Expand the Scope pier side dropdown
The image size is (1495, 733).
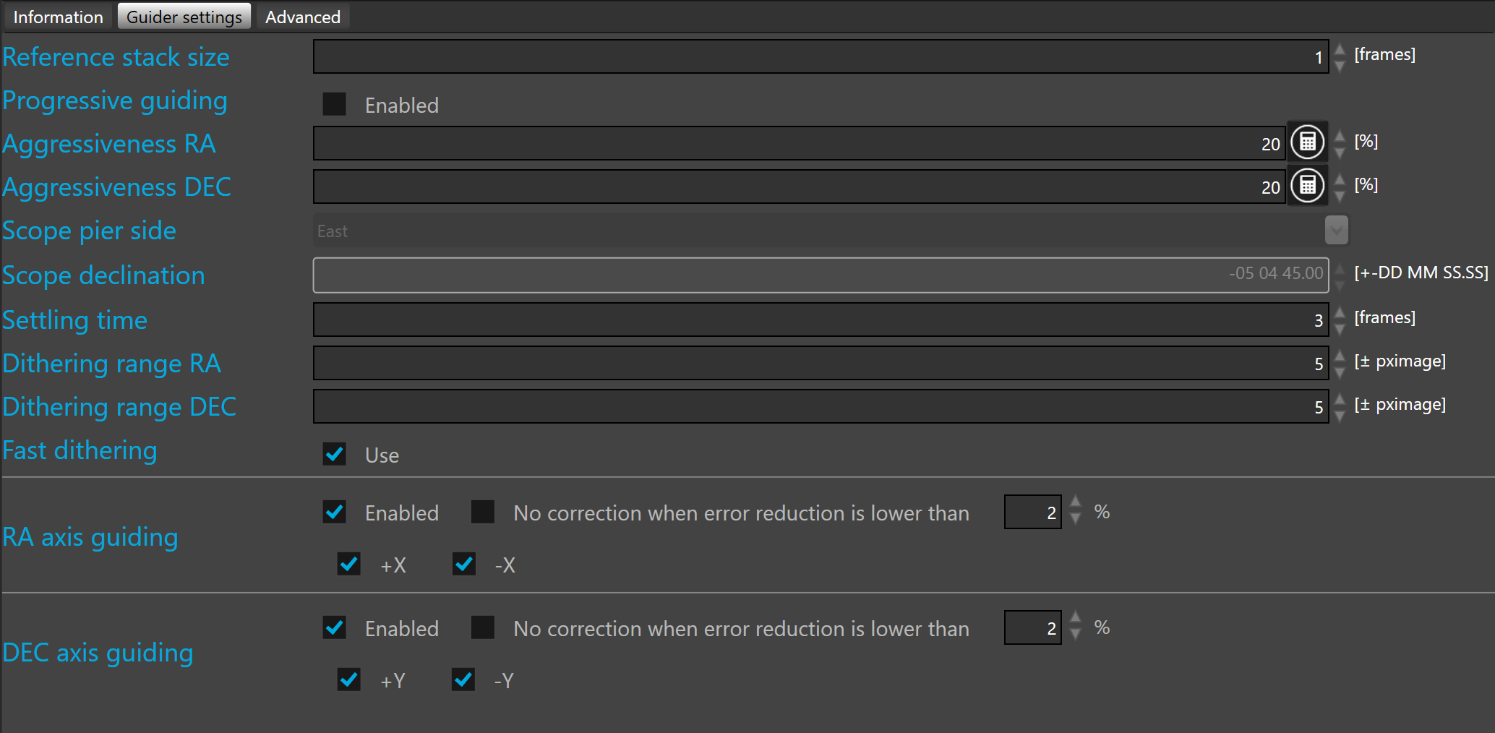coord(1336,231)
